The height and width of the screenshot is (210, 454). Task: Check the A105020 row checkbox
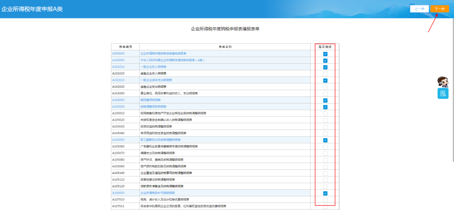click(x=325, y=120)
